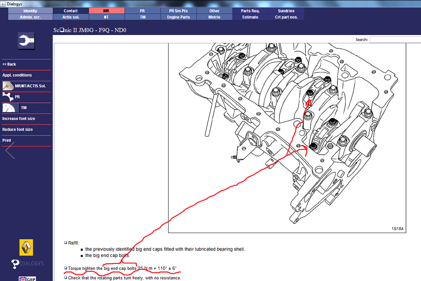Viewport: 421px width, 281px height.
Task: Select the NT tab
Action: (x=106, y=17)
